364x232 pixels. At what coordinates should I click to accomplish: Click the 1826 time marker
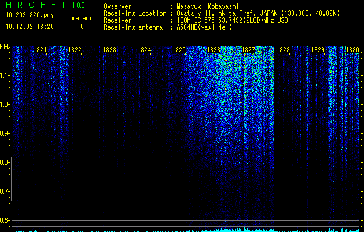(x=214, y=50)
